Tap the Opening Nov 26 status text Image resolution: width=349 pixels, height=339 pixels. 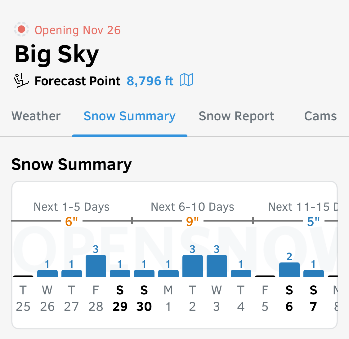pos(78,30)
